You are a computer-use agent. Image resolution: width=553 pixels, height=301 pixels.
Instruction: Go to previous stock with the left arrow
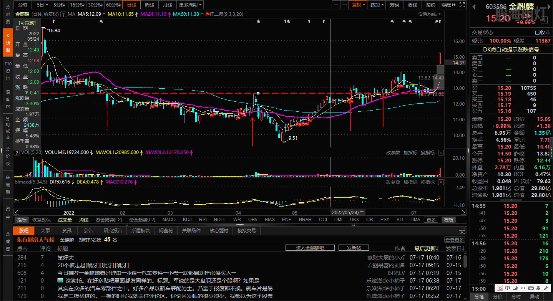[474, 6]
